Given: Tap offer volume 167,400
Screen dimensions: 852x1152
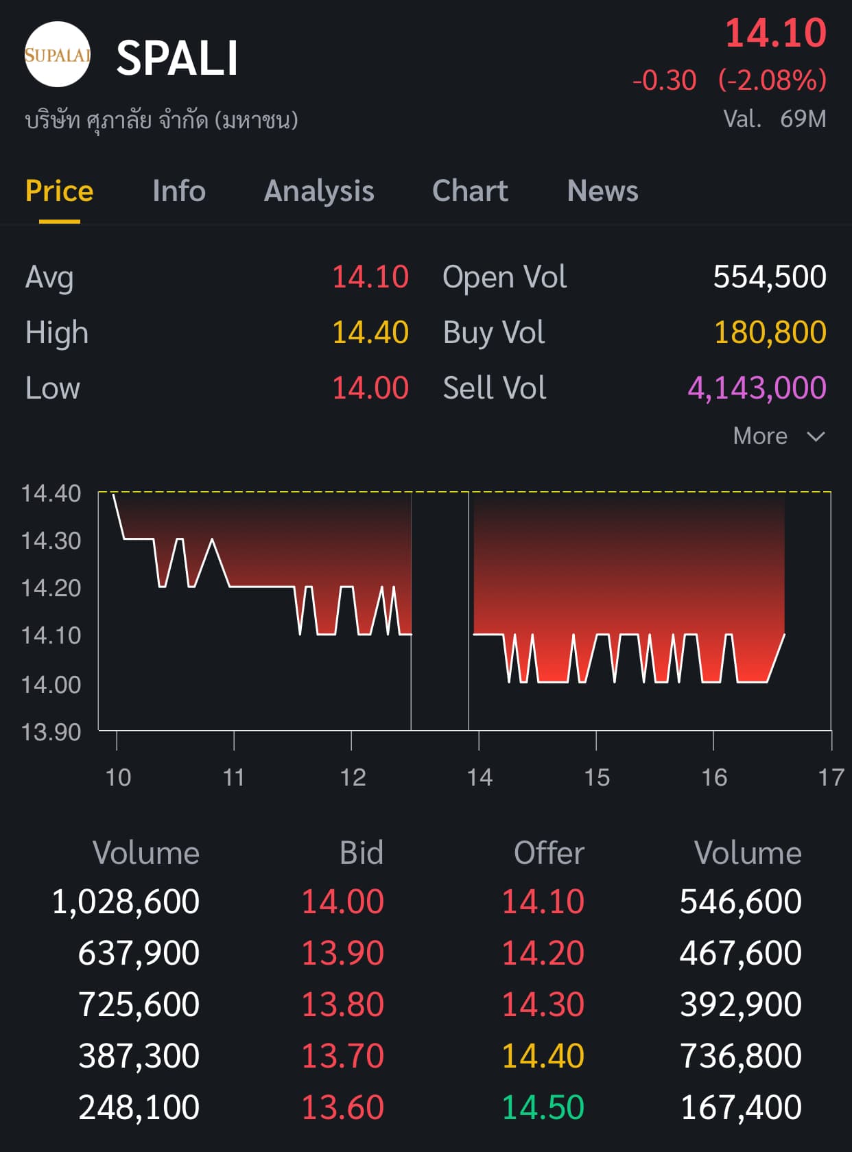Looking at the screenshot, I should [741, 1107].
